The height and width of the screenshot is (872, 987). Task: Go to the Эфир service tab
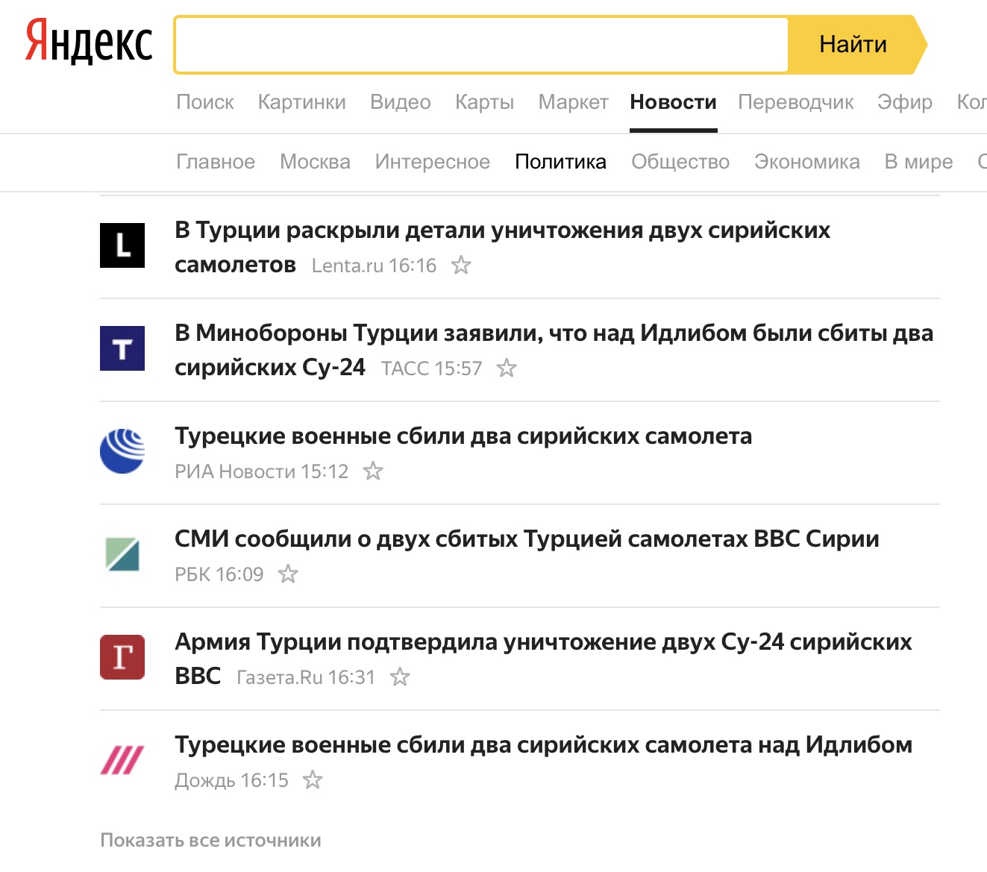click(x=905, y=102)
